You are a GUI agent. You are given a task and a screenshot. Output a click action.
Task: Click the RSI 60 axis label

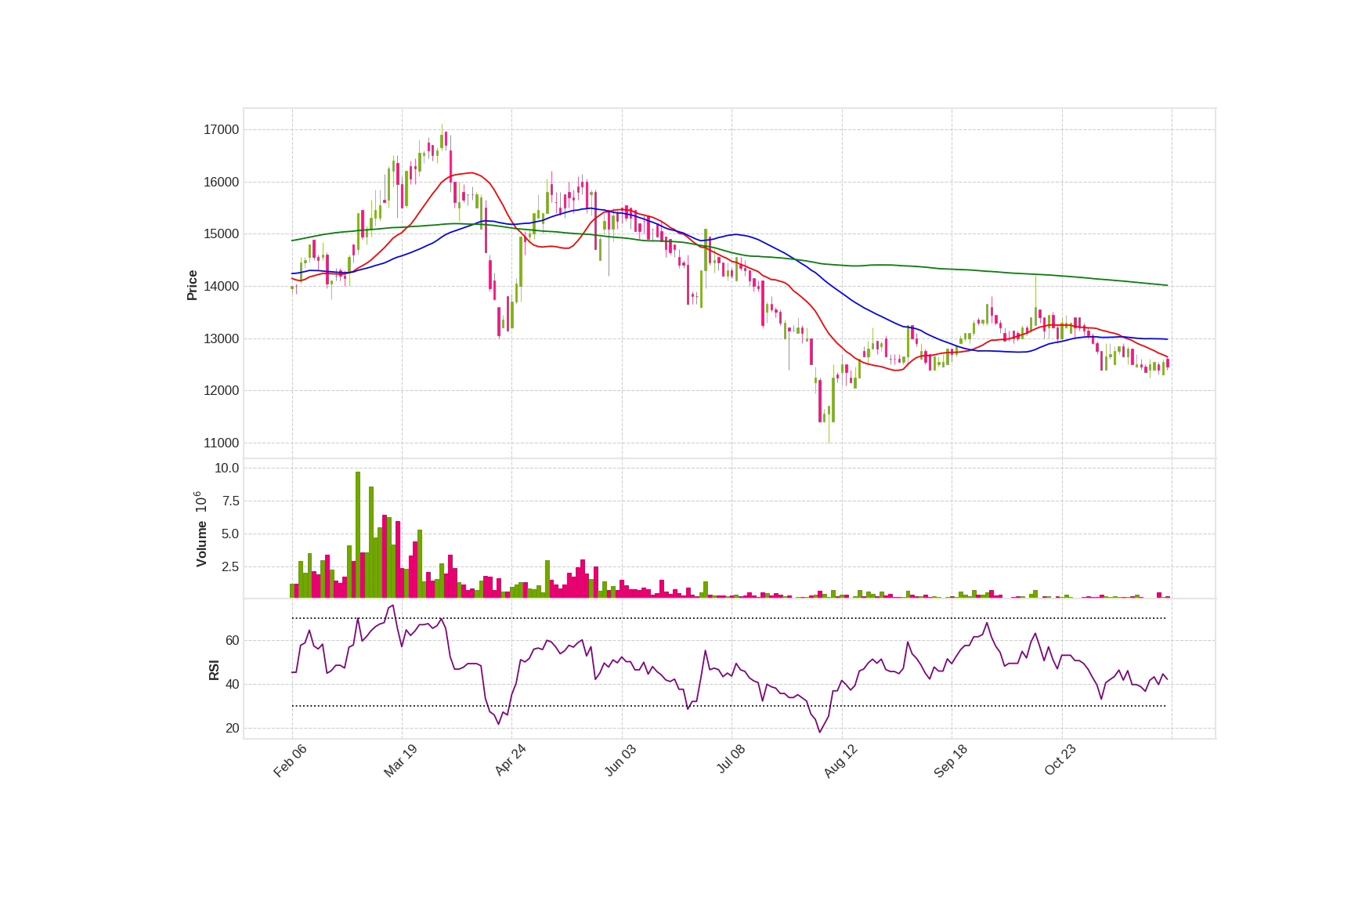[x=232, y=641]
